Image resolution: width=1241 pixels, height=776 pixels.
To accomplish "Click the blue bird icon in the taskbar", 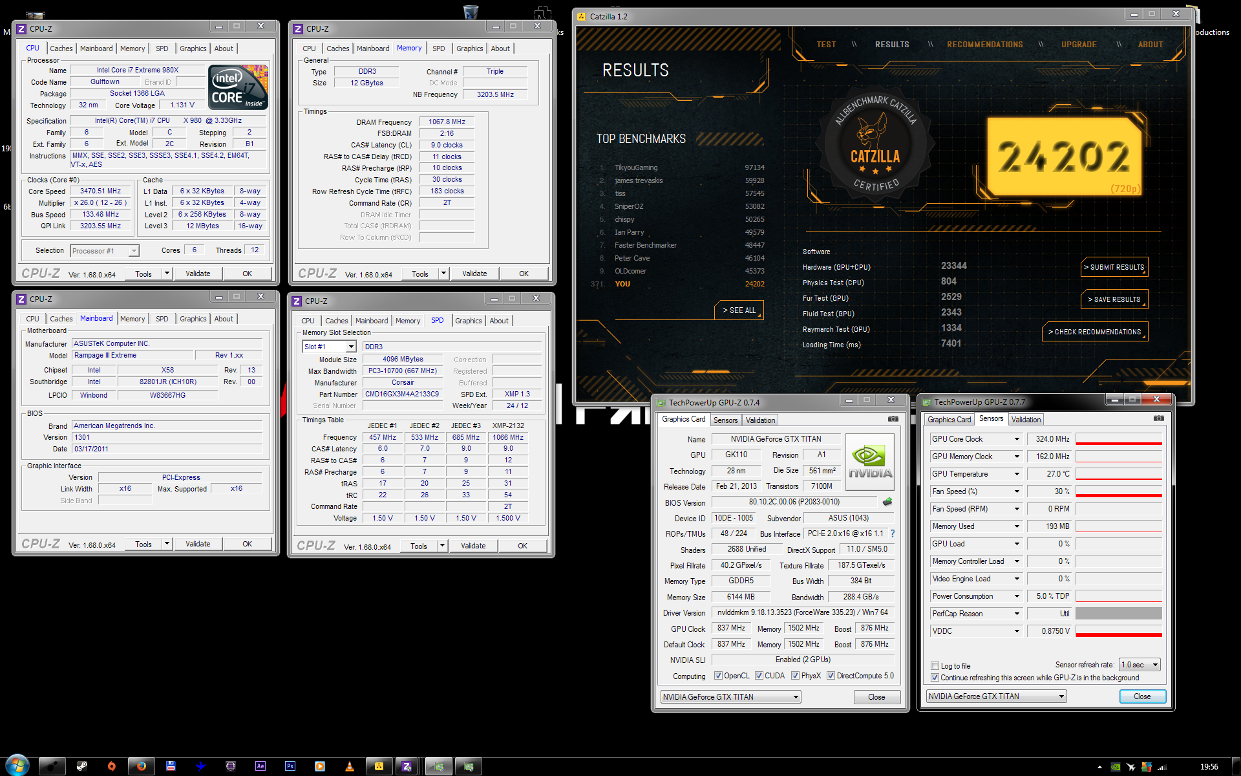I will 201,766.
